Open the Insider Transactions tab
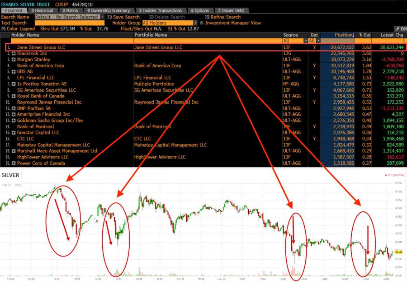Image resolution: width=407 pixels, height=285 pixels. tap(161, 10)
